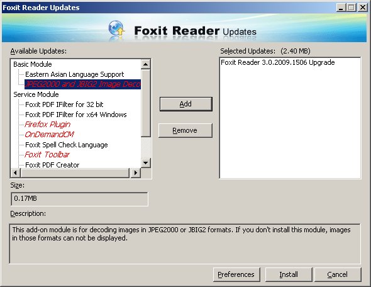The height and width of the screenshot is (287, 371).
Task: Select Foxit PDF Creator update
Action: 52,164
